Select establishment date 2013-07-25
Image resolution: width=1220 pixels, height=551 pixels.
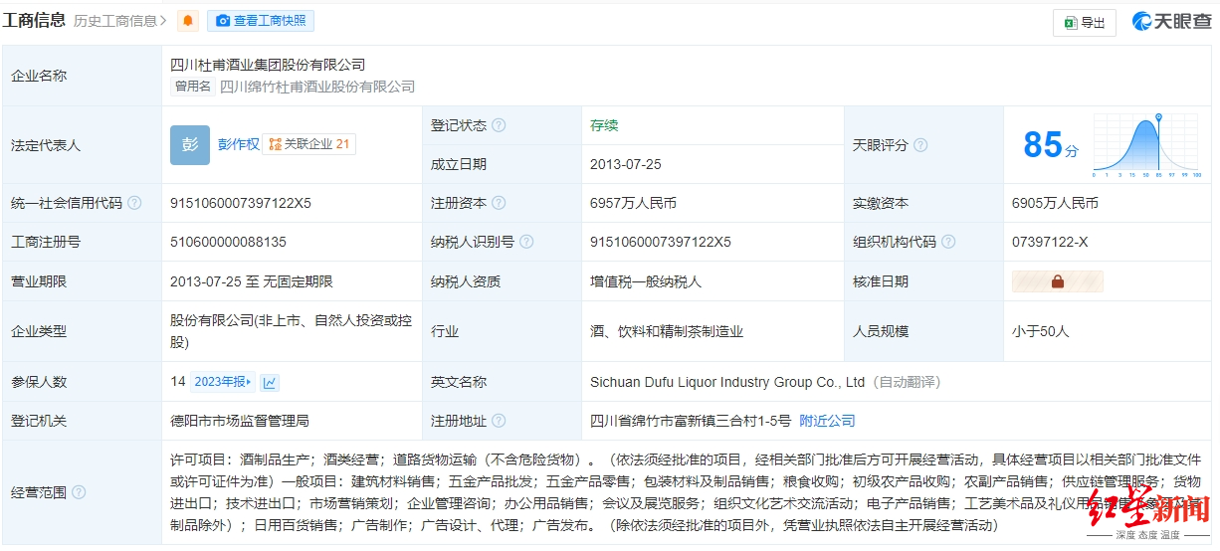click(x=626, y=164)
